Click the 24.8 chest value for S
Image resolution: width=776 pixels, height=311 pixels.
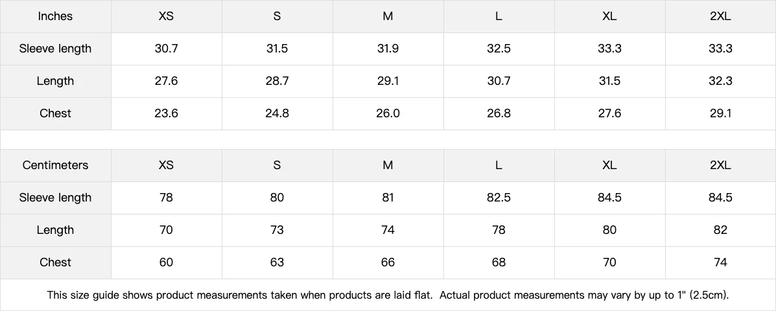coord(277,113)
